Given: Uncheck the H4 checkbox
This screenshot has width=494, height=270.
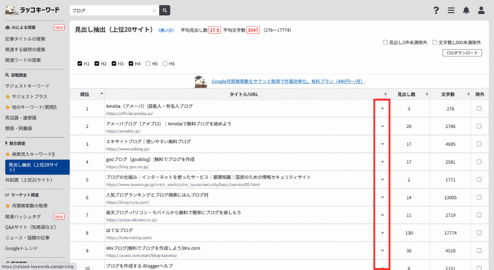Looking at the screenshot, I should [x=131, y=64].
